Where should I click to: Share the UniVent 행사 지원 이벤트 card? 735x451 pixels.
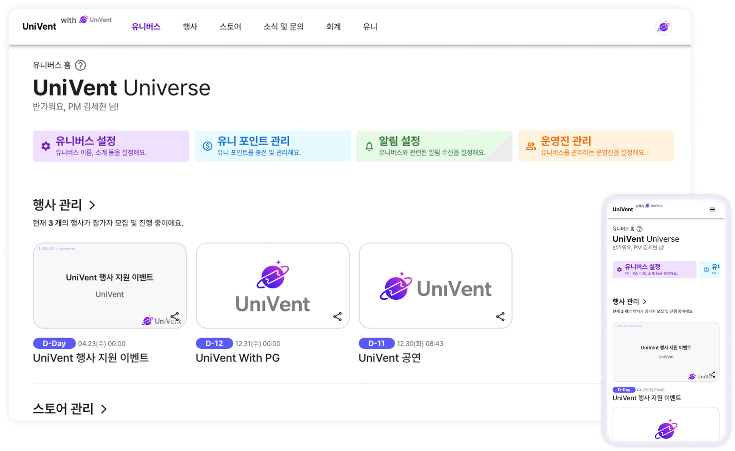point(175,317)
